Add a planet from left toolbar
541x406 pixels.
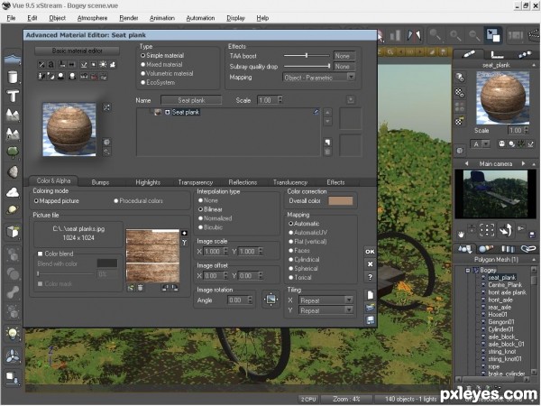tap(13, 209)
